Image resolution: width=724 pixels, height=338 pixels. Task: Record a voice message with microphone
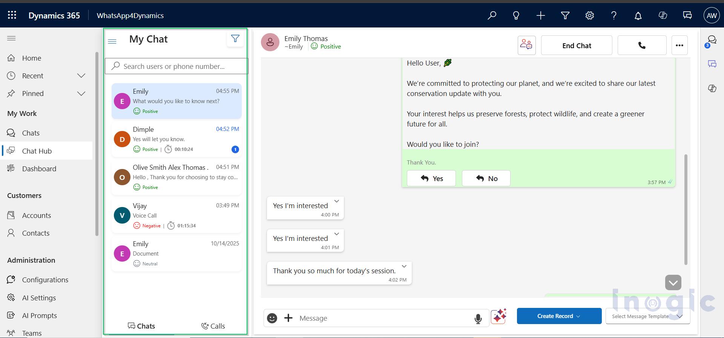[x=478, y=319]
